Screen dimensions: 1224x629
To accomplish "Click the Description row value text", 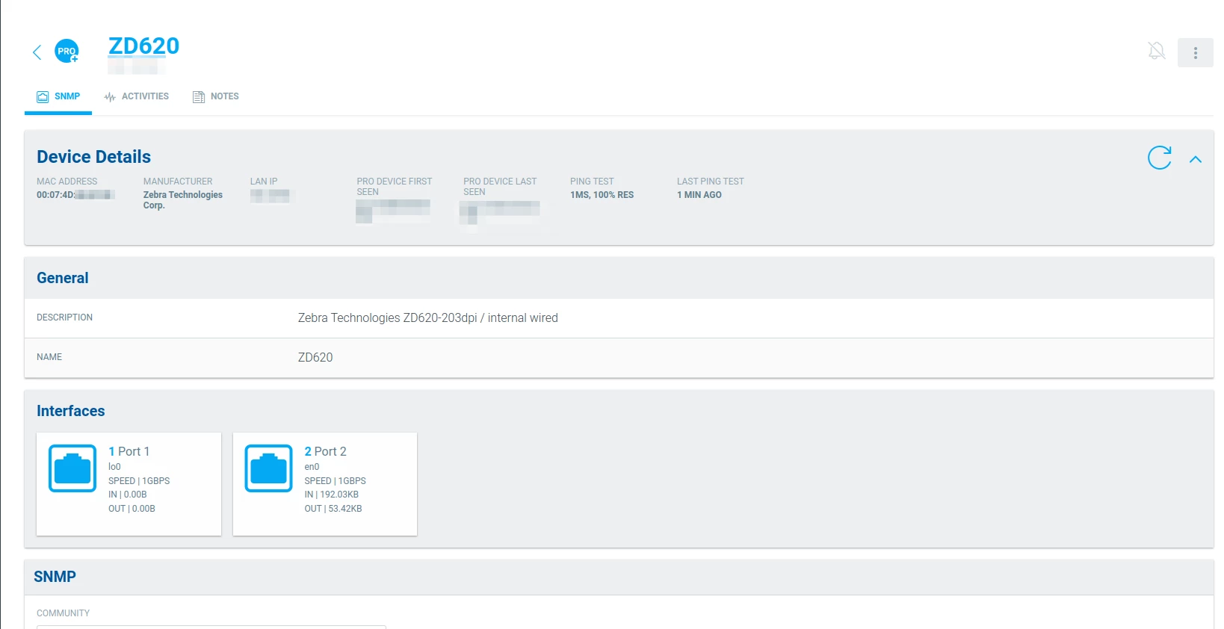I will click(427, 318).
